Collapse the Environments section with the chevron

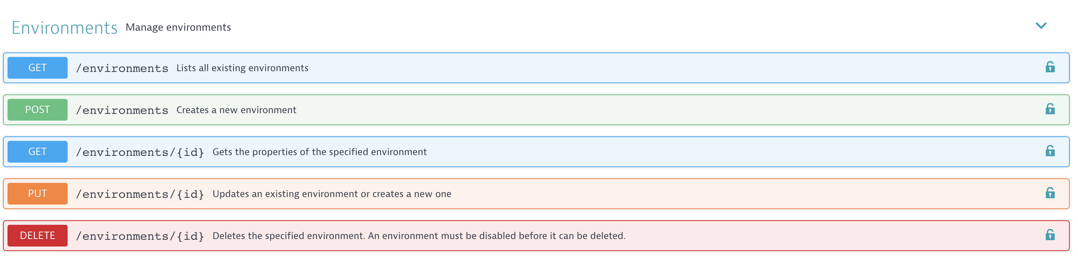[1041, 26]
